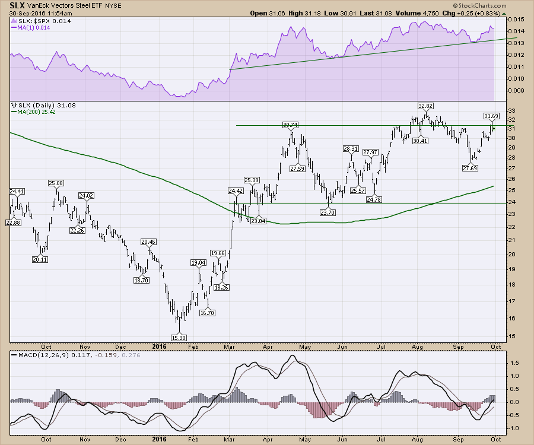The width and height of the screenshot is (534, 445).
Task: Click the MA(200) 25.42 legend label
Action: pos(36,112)
